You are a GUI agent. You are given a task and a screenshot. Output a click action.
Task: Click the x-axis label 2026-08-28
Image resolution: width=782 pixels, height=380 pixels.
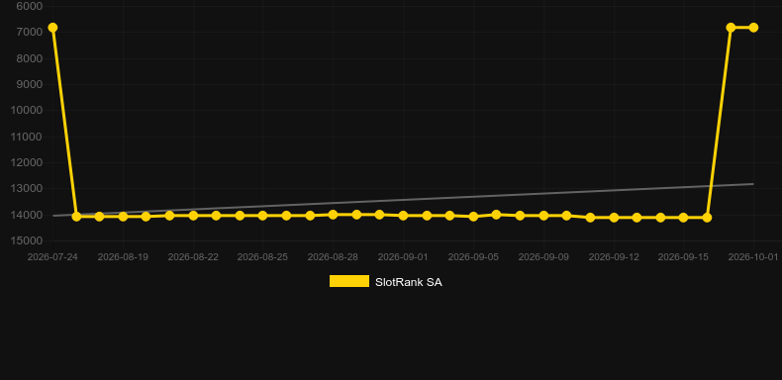point(333,257)
